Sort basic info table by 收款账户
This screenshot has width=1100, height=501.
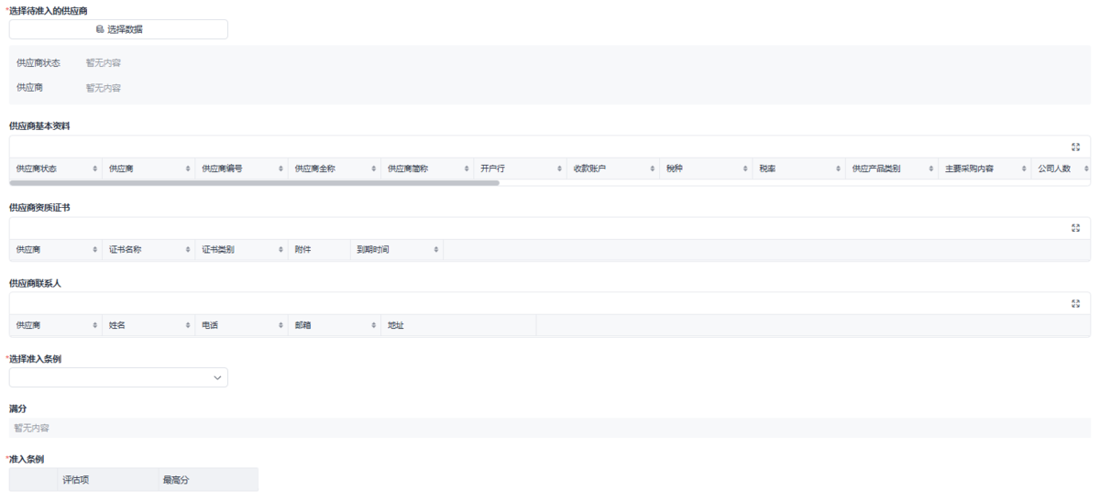pyautogui.click(x=653, y=169)
